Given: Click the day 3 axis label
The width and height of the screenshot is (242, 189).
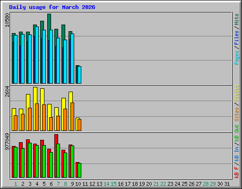Looking at the screenshot, I should [x=30, y=184].
